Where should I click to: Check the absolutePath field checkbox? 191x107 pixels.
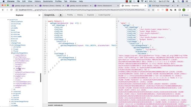click(10, 22)
